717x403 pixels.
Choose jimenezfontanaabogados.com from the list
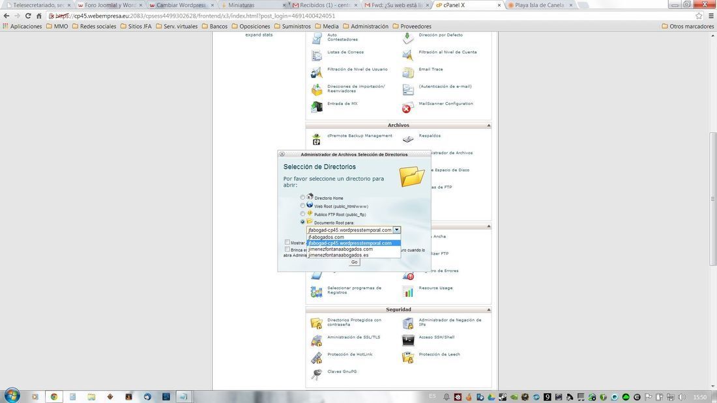pyautogui.click(x=354, y=249)
